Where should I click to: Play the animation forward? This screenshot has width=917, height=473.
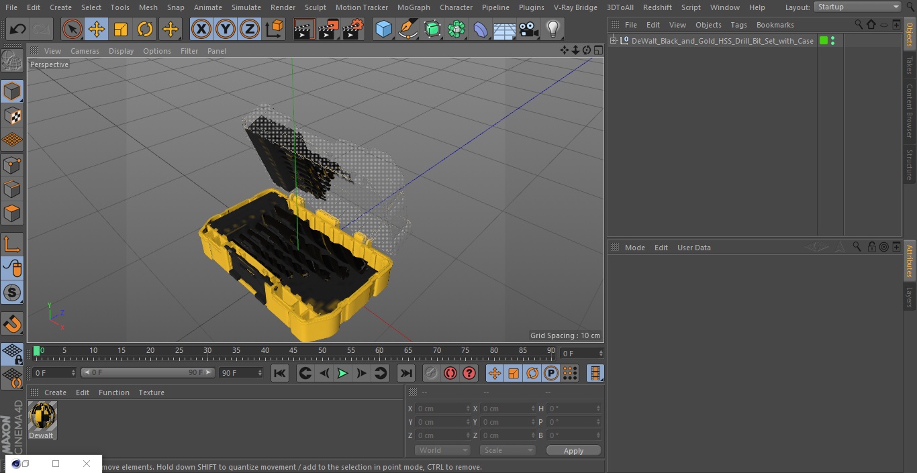(342, 373)
